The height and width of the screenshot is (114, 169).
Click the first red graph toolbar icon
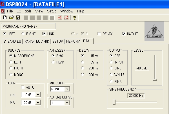[60, 17]
